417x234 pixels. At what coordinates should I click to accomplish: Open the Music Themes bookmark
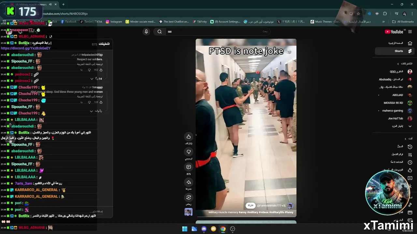click(x=325, y=22)
